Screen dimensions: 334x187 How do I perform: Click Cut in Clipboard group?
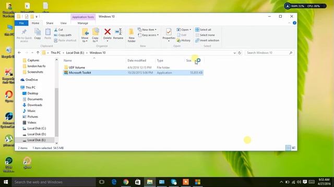click(58, 30)
